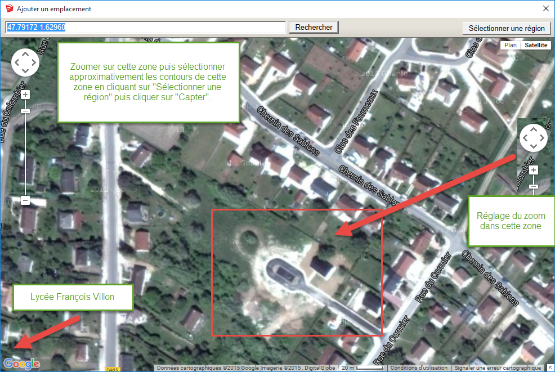
Task: Click 'Sélectionner une région' button
Action: 507,28
